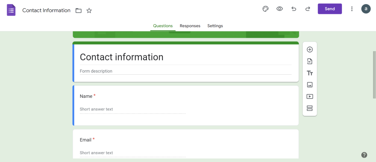The height and width of the screenshot is (162, 376).
Task: Go to Forms home via logo
Action: pos(11,10)
